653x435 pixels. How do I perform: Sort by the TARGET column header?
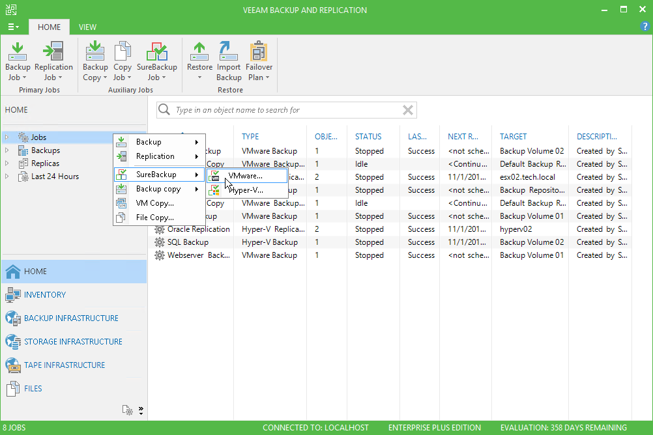[x=513, y=137]
